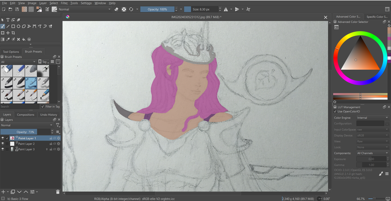Select the Color Sampler eyedropper tool
The height and width of the screenshot is (201, 391).
8,39
